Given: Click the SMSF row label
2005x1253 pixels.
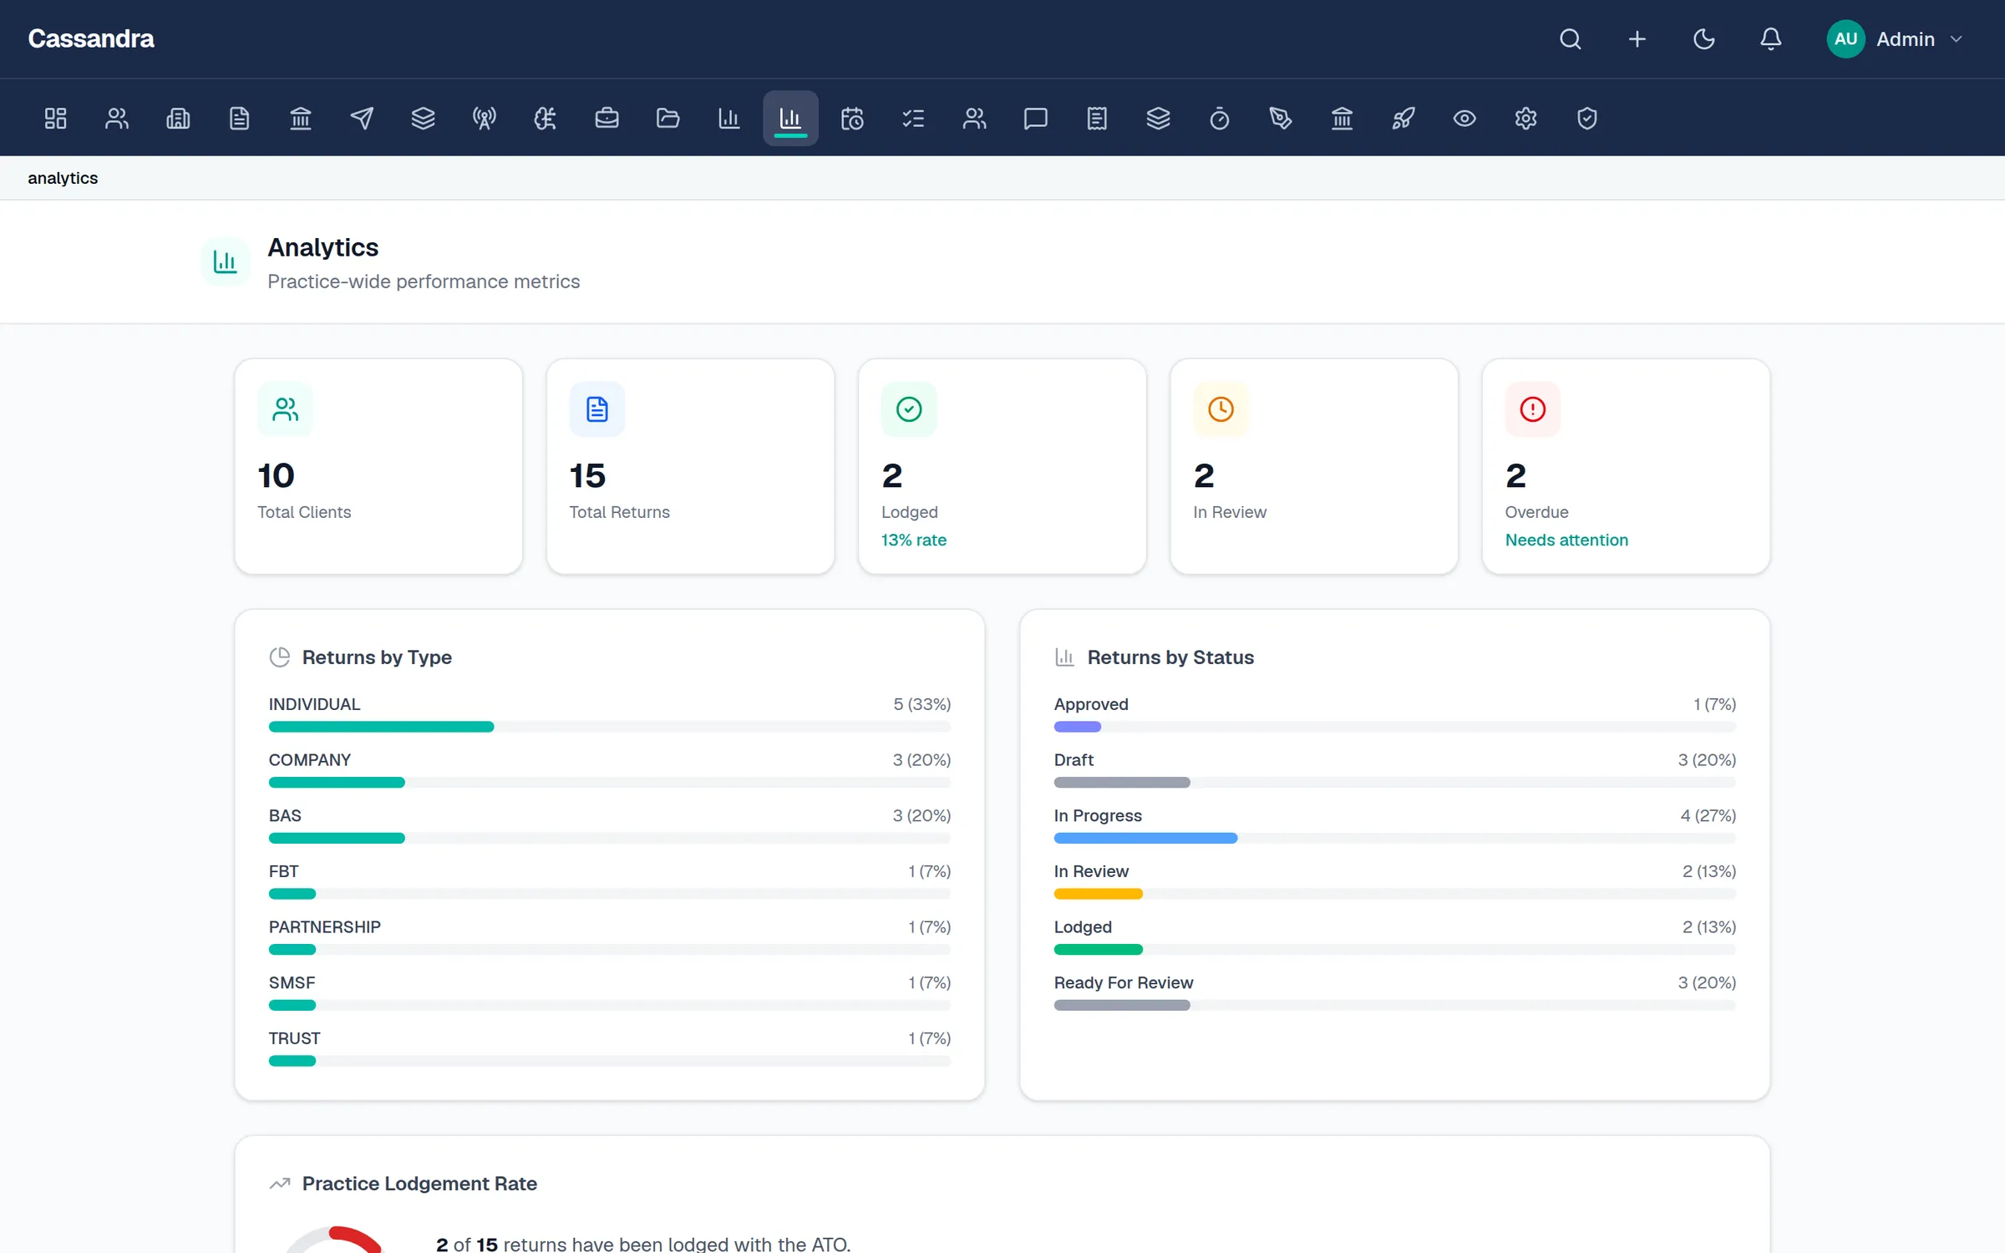Looking at the screenshot, I should pos(292,982).
